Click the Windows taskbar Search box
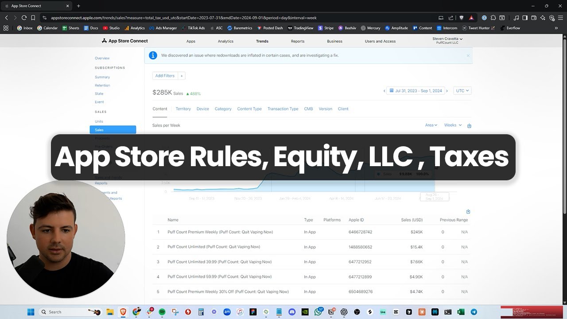 [x=71, y=312]
